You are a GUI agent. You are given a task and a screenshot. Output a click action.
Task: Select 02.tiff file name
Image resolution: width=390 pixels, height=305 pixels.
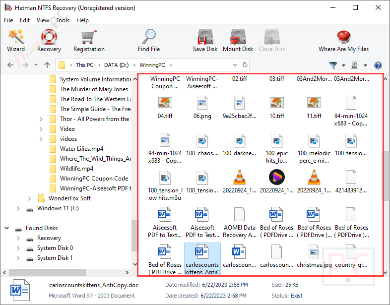[240, 79]
